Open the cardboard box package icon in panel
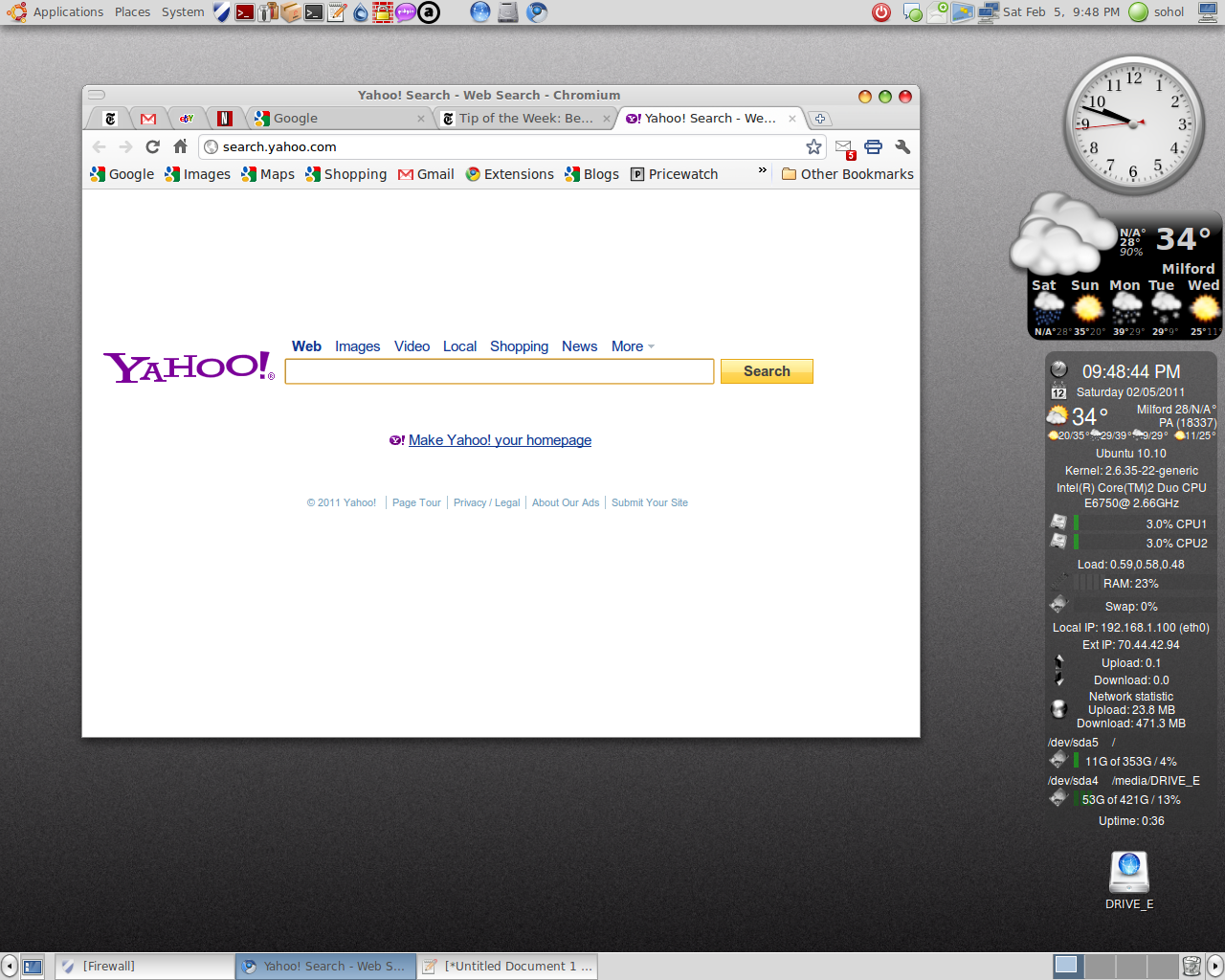The height and width of the screenshot is (980, 1225). coord(291,12)
